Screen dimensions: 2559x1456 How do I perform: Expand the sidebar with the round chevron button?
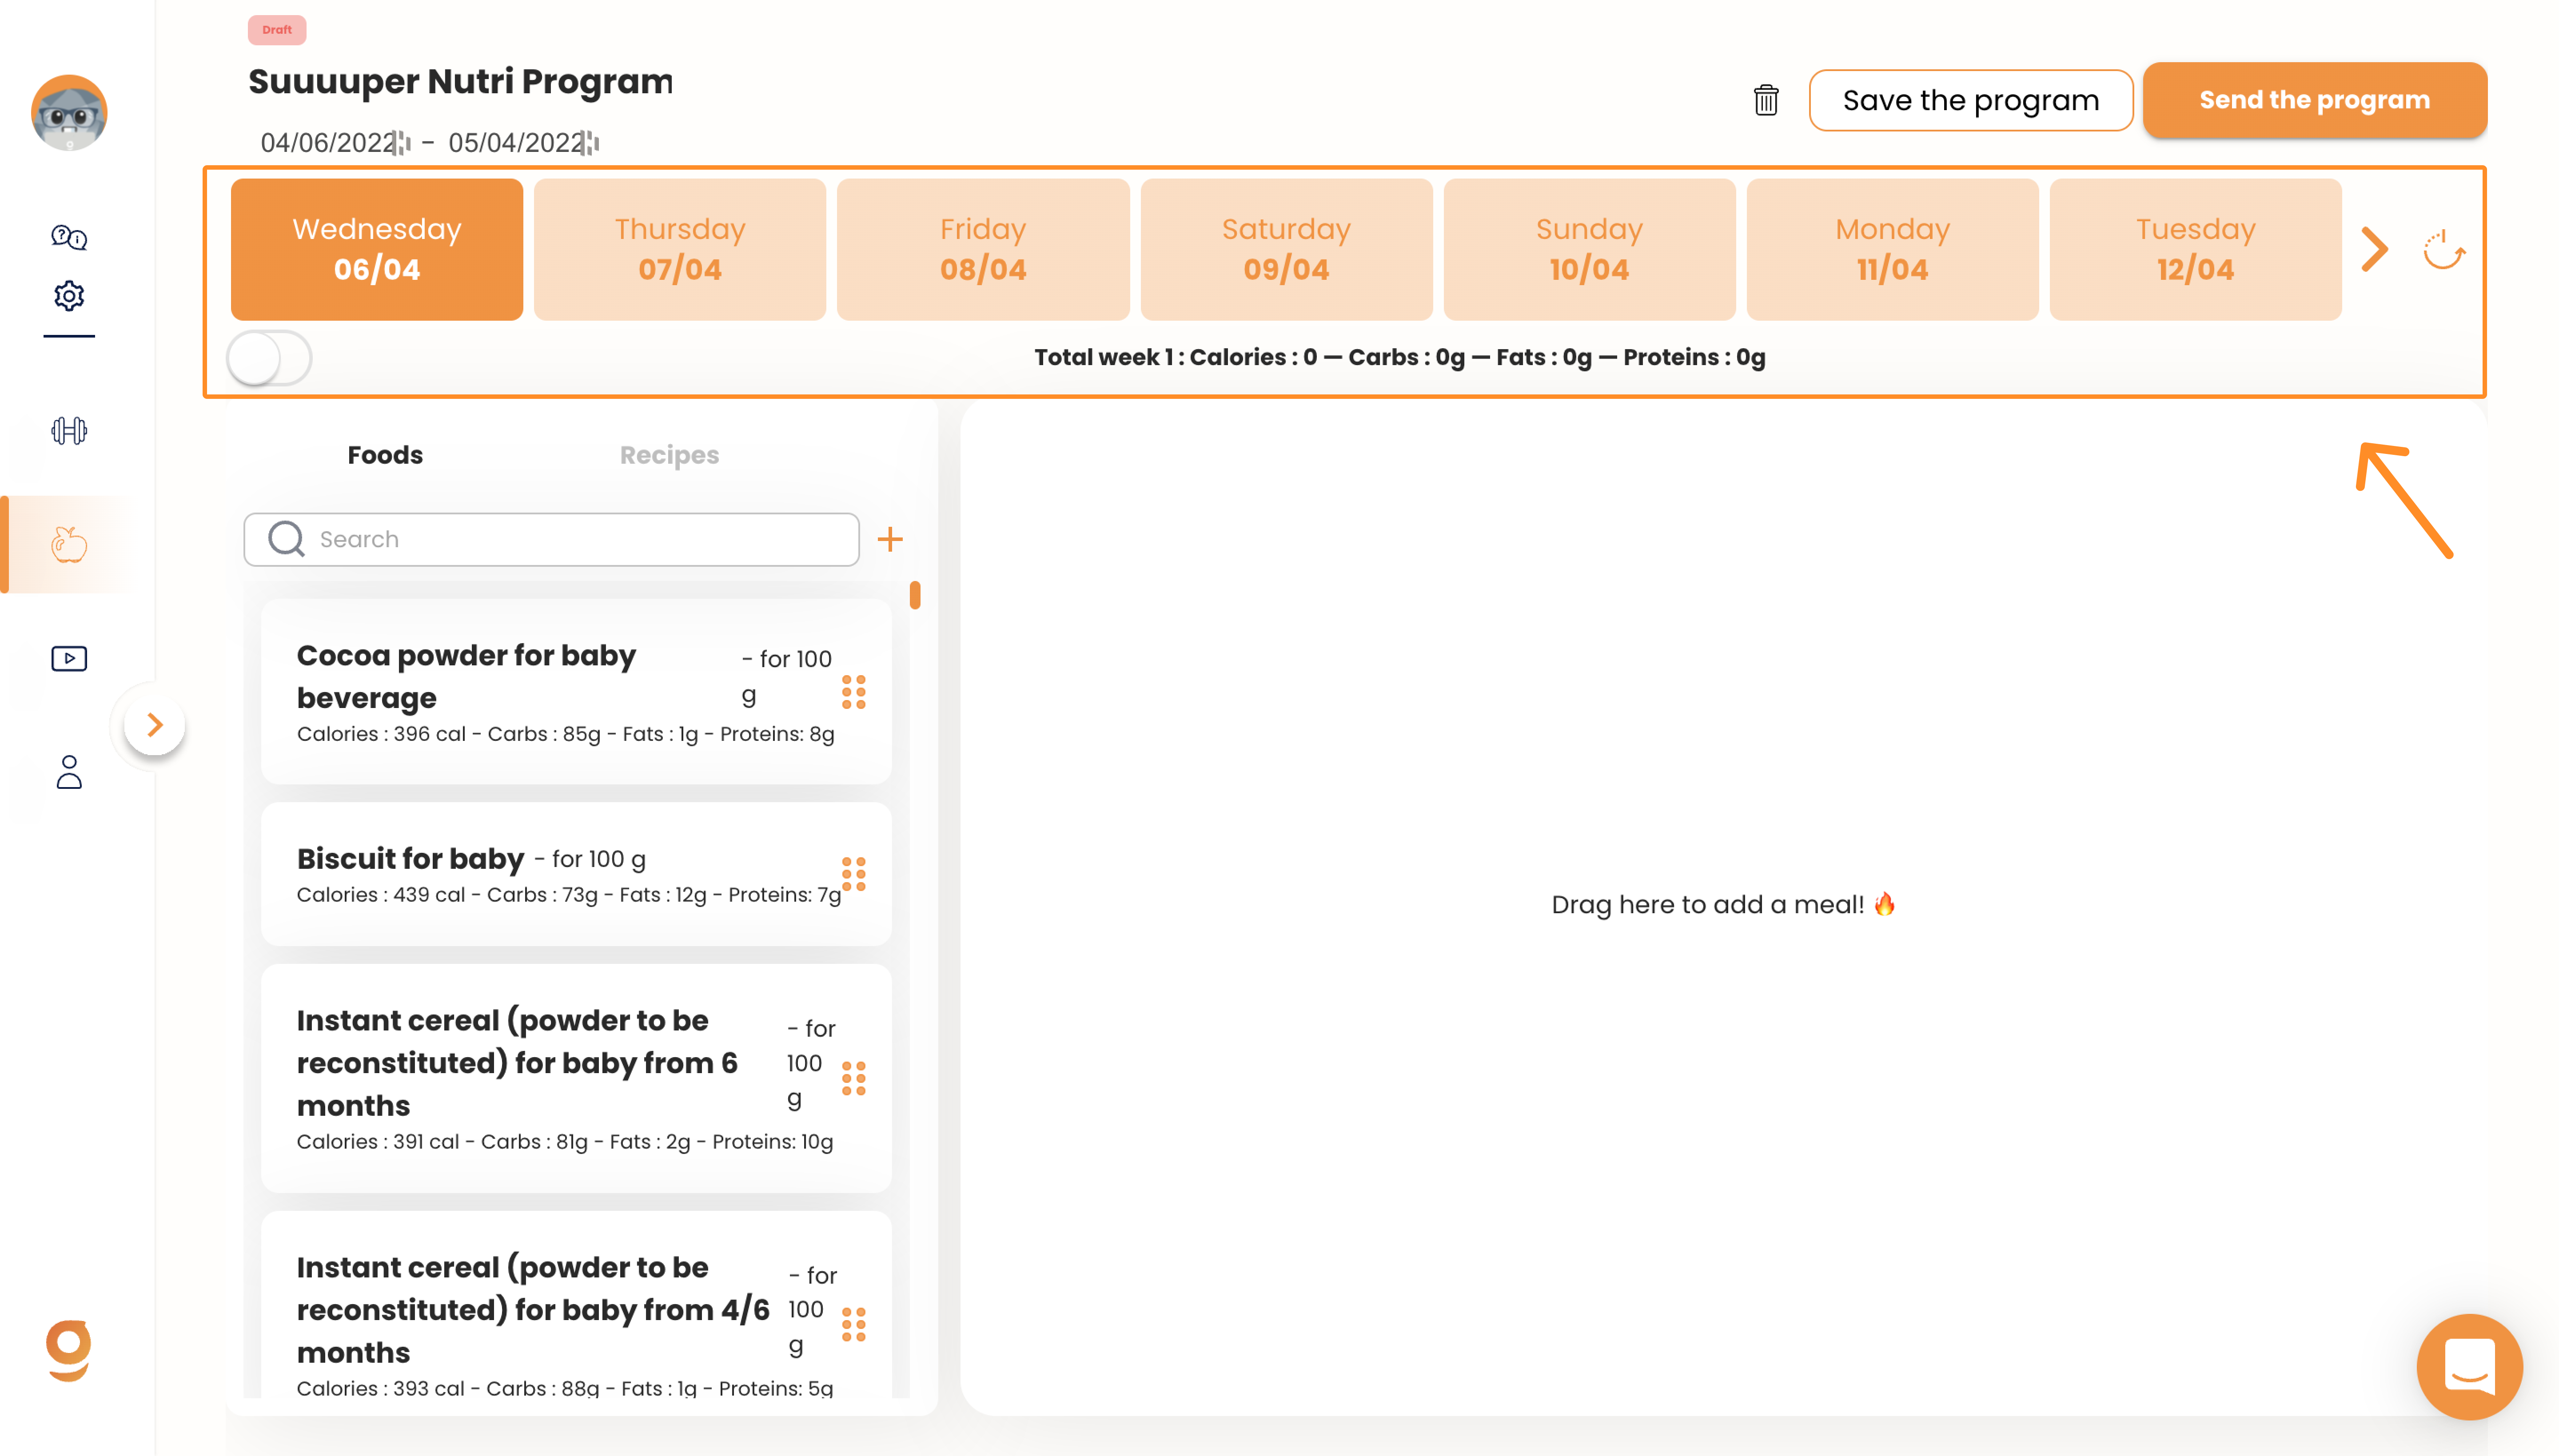click(154, 725)
